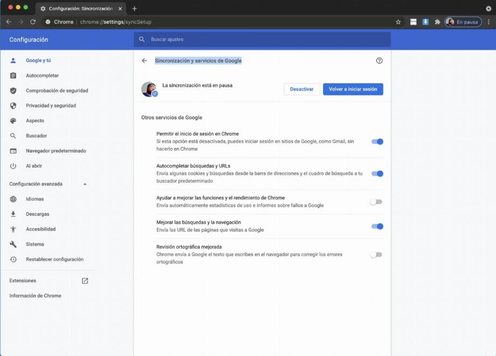Click the globe icon for Idiomas
Screen dimensions: 496x356
(x=13, y=199)
